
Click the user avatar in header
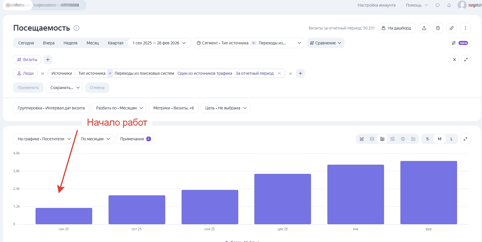pos(462,5)
